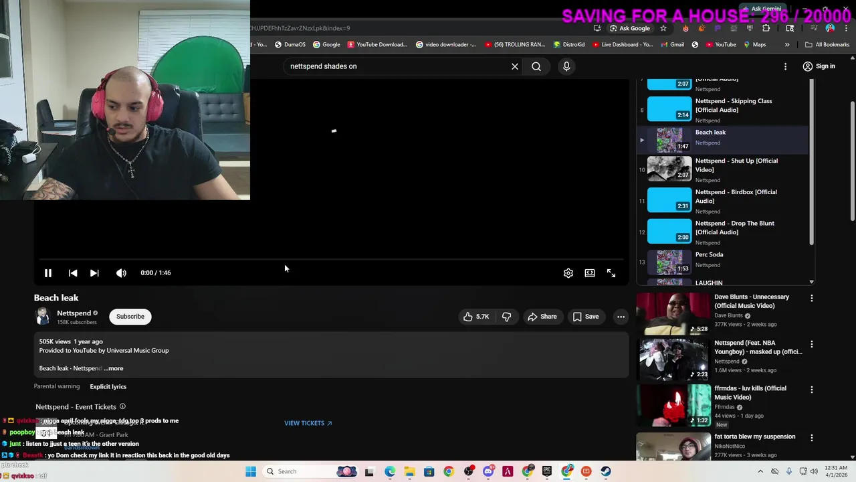Open Steam from the taskbar

coord(605,471)
